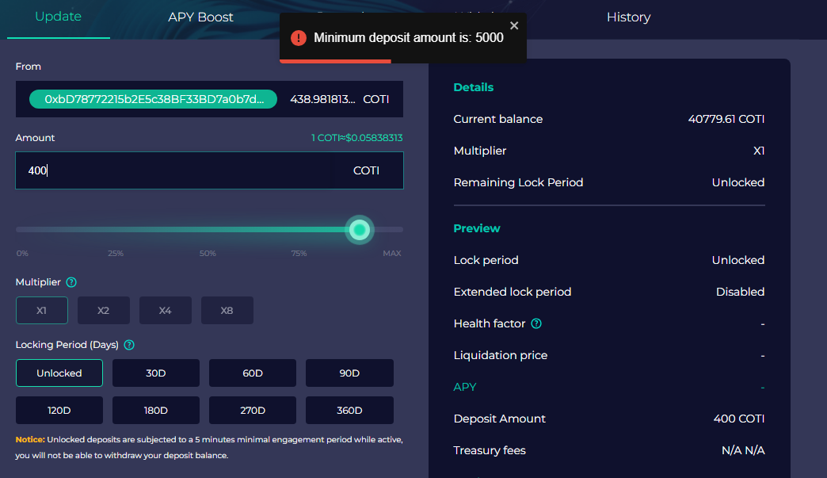The image size is (827, 478).
Task: Choose the X8 multiplier
Action: tap(227, 310)
